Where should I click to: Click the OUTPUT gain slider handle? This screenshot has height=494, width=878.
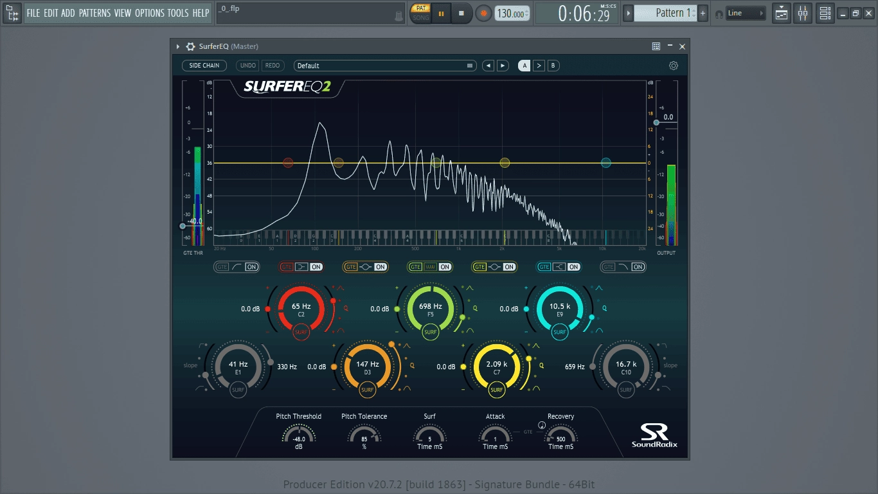coord(656,122)
